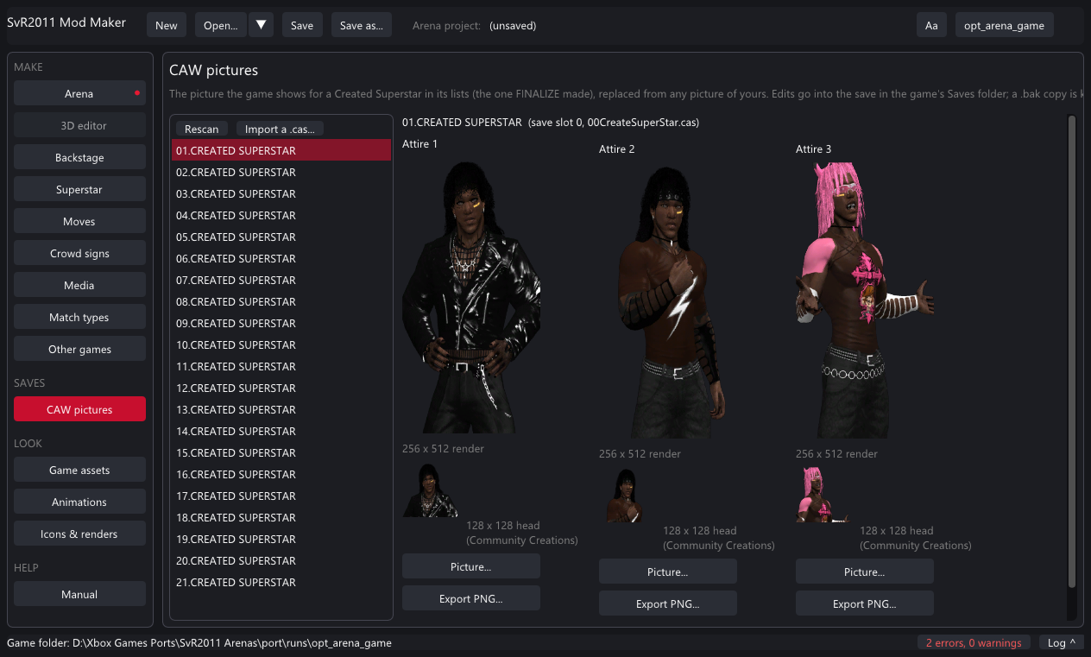Image resolution: width=1091 pixels, height=657 pixels.
Task: Select 06.CREATED SUPERSTAR in list
Action: pyautogui.click(x=281, y=258)
